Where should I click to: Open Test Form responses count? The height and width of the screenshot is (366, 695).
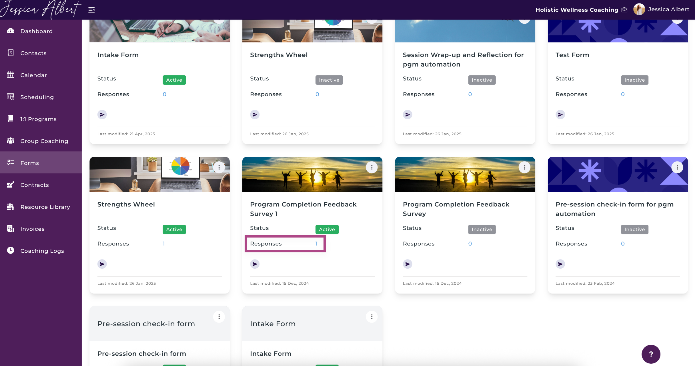coord(623,94)
